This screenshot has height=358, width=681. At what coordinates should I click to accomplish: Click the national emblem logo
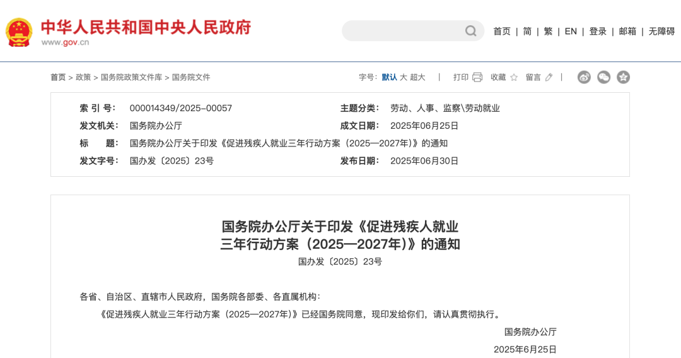pyautogui.click(x=19, y=32)
